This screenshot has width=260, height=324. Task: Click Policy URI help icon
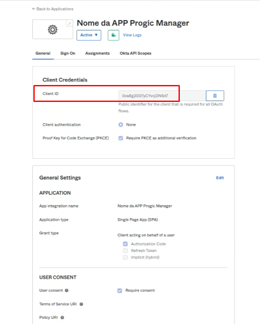click(62, 317)
